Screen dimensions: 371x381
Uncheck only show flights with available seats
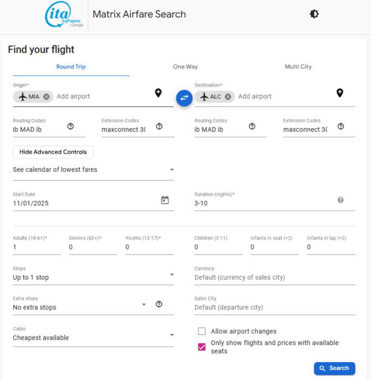point(202,347)
